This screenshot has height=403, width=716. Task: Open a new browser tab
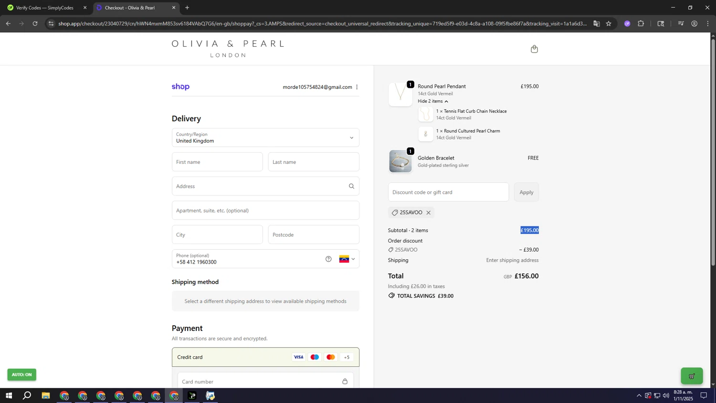[x=187, y=8]
